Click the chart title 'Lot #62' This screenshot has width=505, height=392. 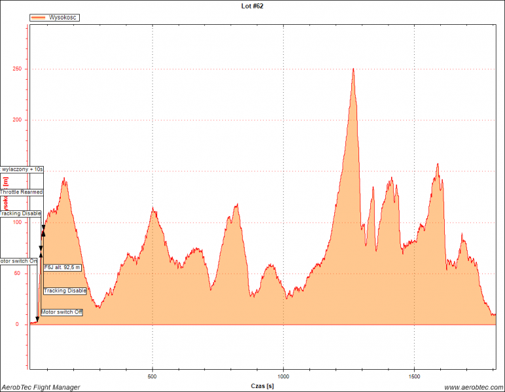coord(252,6)
